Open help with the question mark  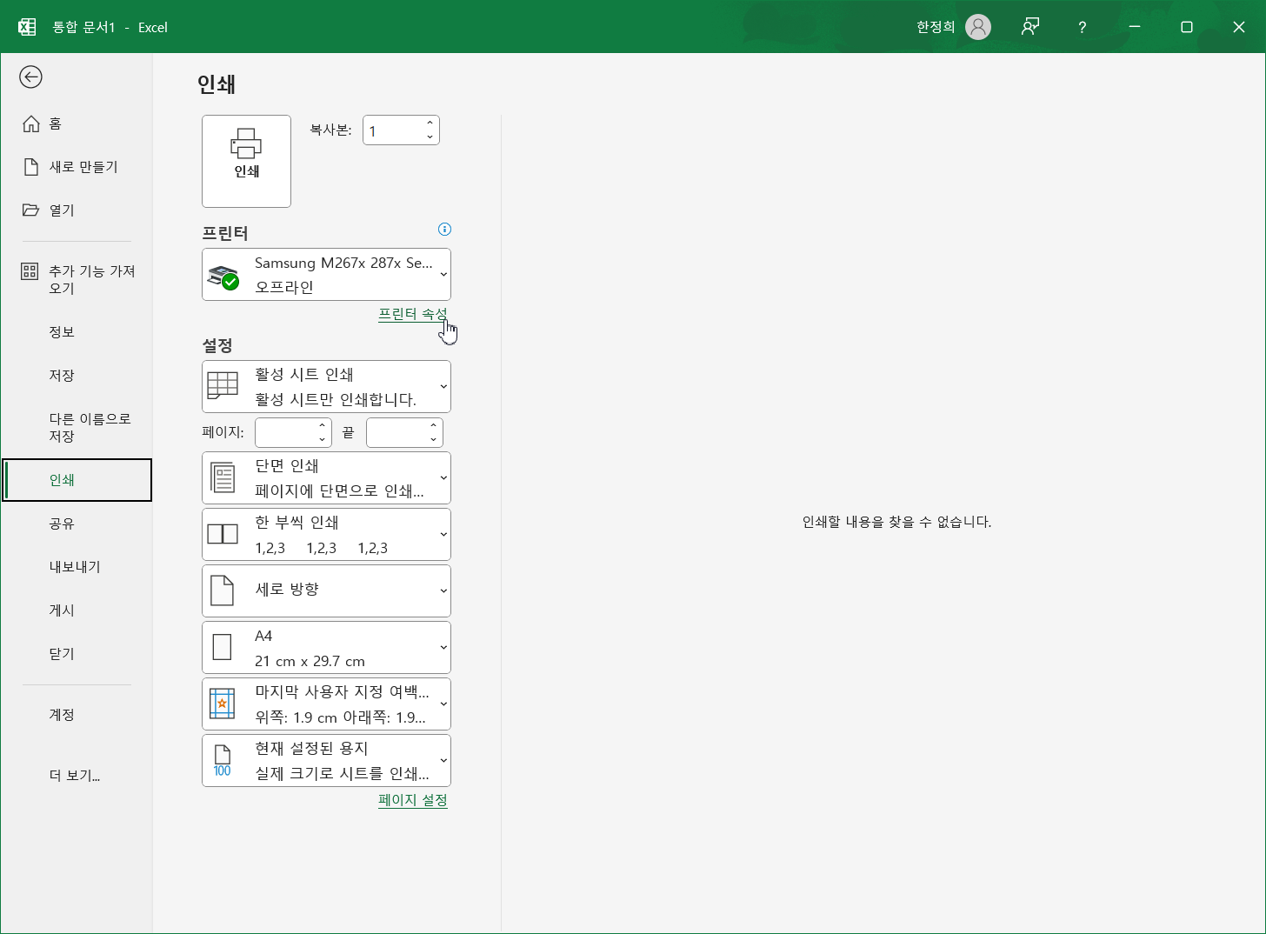1083,27
